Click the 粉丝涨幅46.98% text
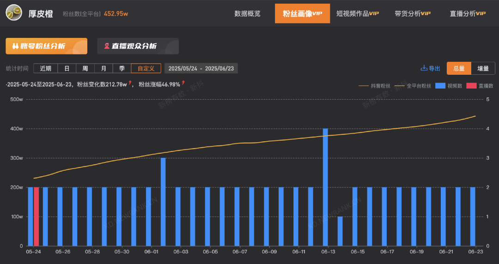 (x=159, y=84)
